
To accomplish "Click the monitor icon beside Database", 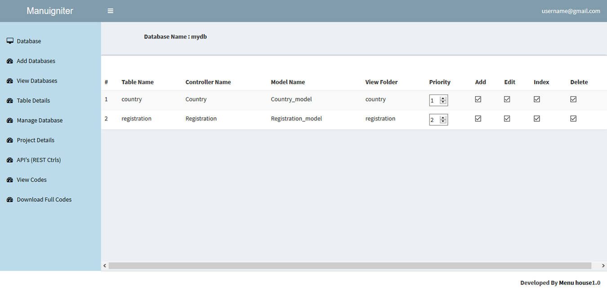I will pos(10,41).
